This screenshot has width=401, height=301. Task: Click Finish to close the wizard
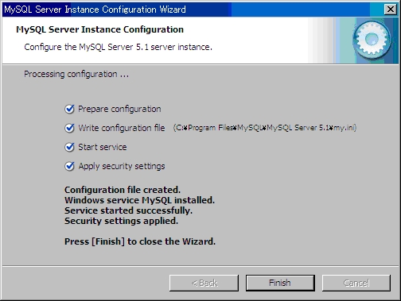click(280, 283)
